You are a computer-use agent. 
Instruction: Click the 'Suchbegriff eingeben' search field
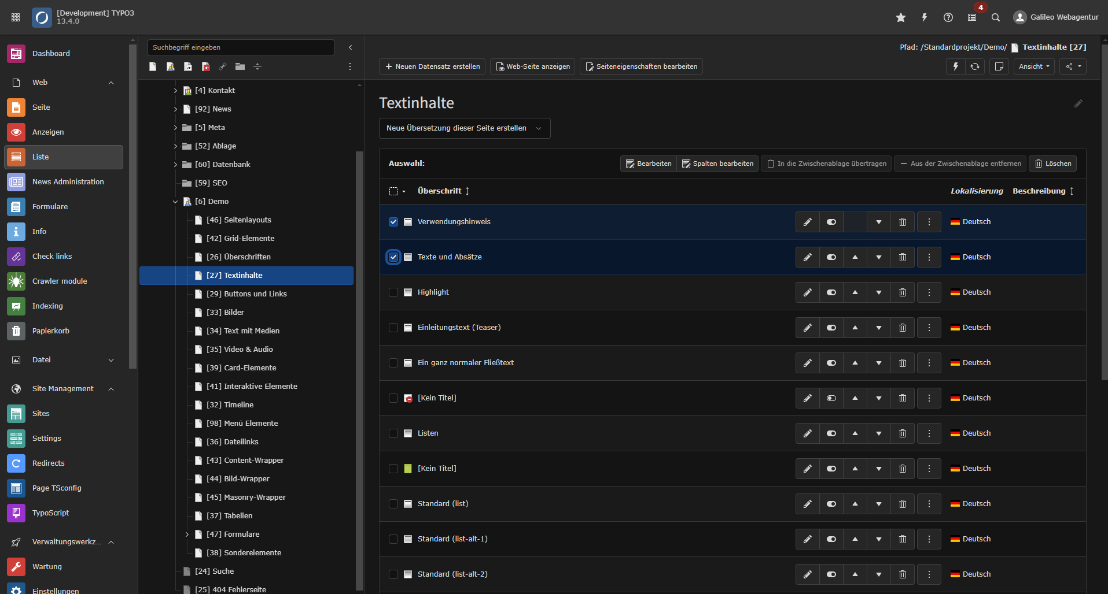click(241, 47)
